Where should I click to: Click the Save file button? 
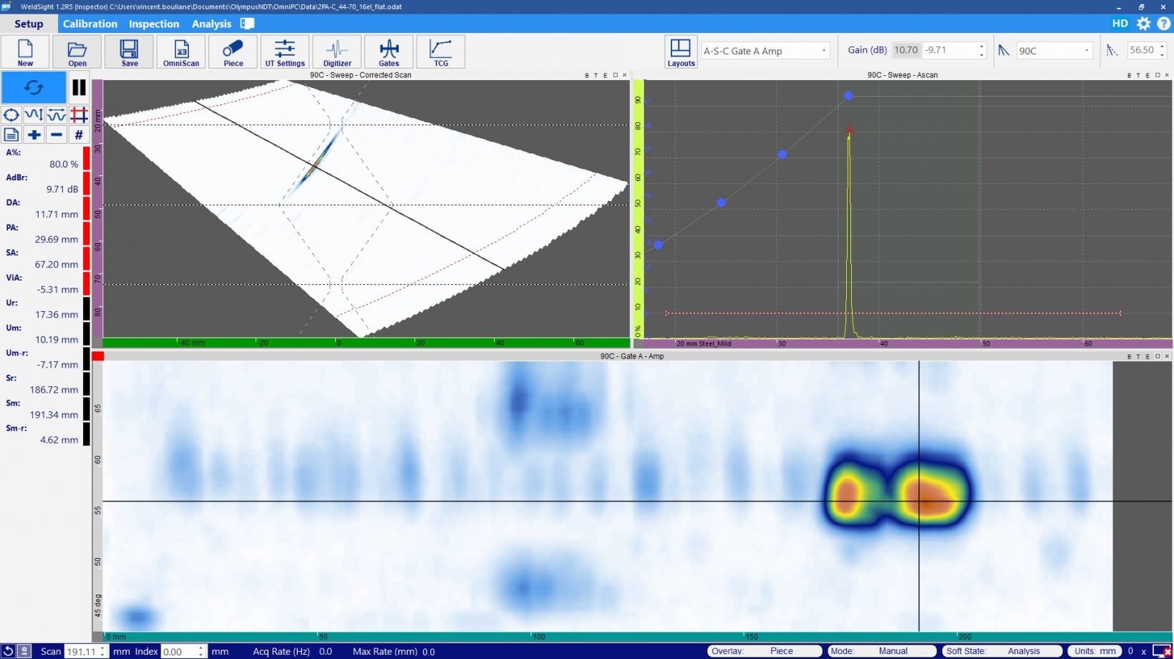[x=130, y=52]
